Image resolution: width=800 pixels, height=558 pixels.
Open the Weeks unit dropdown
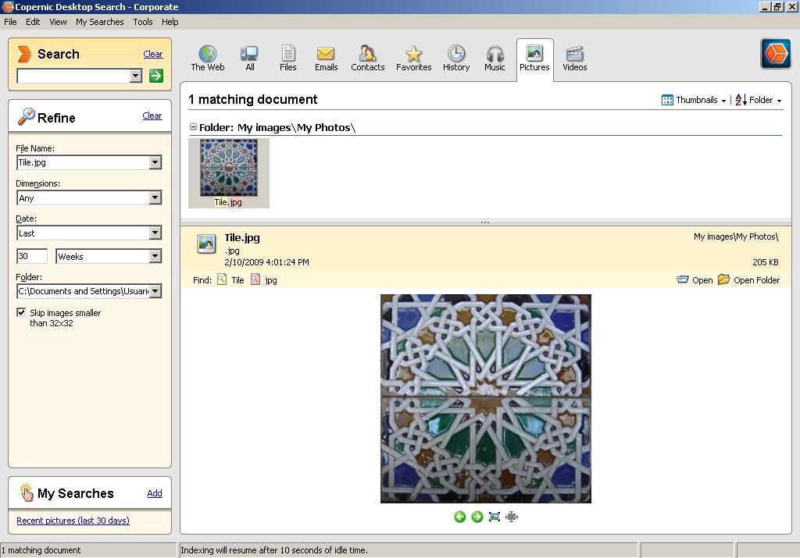click(x=155, y=256)
